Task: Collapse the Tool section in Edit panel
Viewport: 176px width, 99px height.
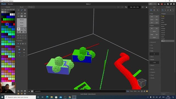Action: (152, 14)
